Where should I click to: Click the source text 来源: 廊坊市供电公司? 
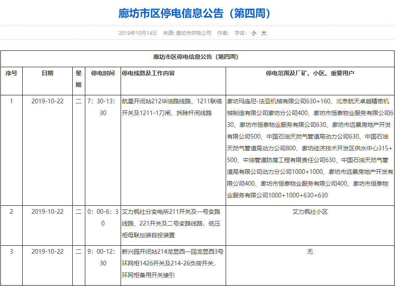[x=187, y=33]
